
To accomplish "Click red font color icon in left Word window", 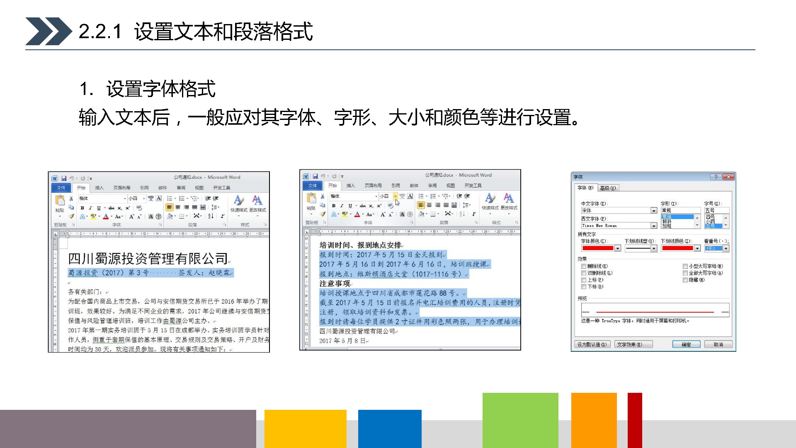I will pos(106,217).
